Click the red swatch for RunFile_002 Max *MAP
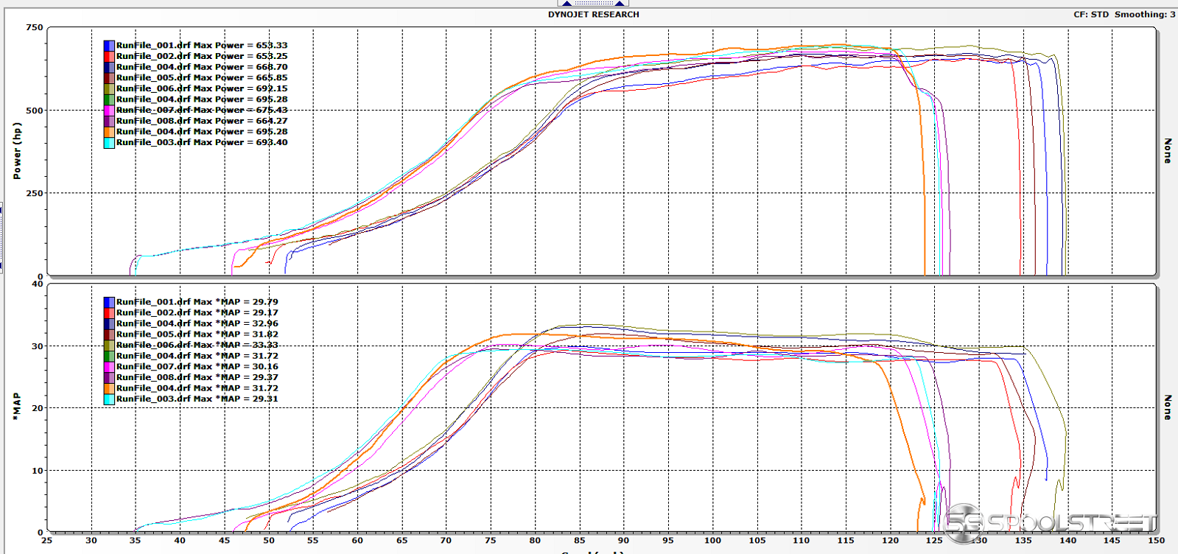This screenshot has width=1178, height=554. point(109,313)
